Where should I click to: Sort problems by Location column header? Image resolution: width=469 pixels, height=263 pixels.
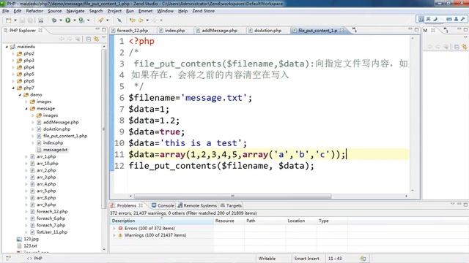[301, 221]
